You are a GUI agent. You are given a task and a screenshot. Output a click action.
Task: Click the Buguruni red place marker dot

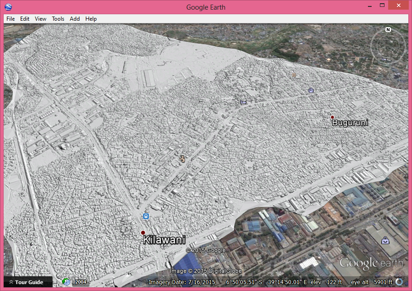(332, 117)
